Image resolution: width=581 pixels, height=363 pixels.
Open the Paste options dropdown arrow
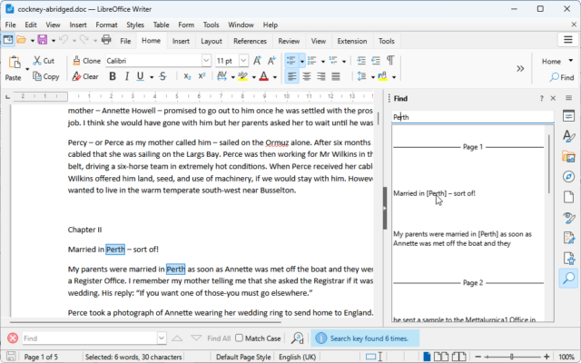pyautogui.click(x=27, y=69)
